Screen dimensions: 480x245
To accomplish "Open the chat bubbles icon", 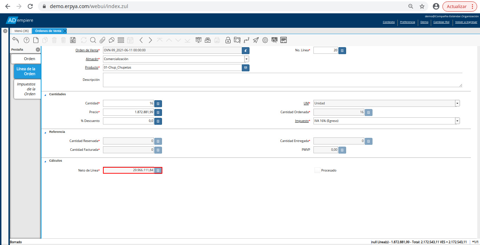I will point(111,40).
